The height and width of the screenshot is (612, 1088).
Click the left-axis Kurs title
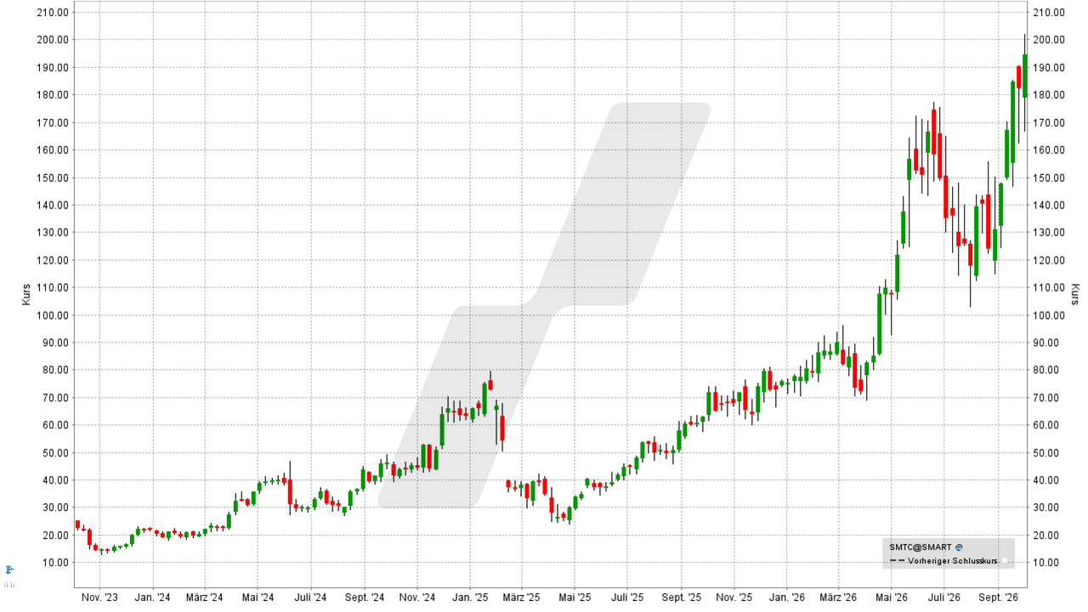point(25,295)
